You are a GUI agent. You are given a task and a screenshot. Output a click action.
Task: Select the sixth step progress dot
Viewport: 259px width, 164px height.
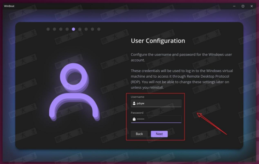80,29
